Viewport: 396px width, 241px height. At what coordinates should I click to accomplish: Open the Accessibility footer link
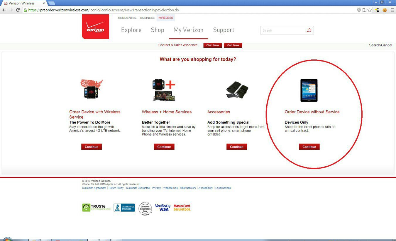(206, 188)
